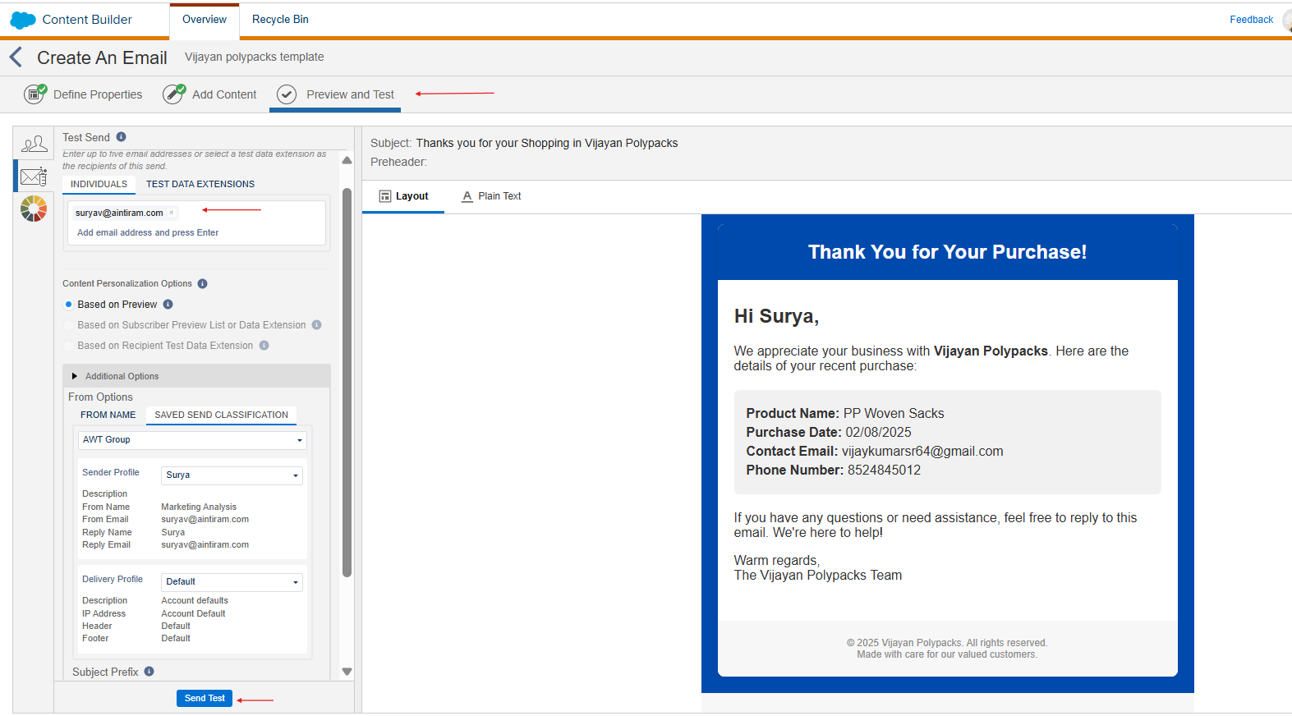Open the Delivery Profile Default dropdown
The image size is (1292, 716).
(x=232, y=582)
